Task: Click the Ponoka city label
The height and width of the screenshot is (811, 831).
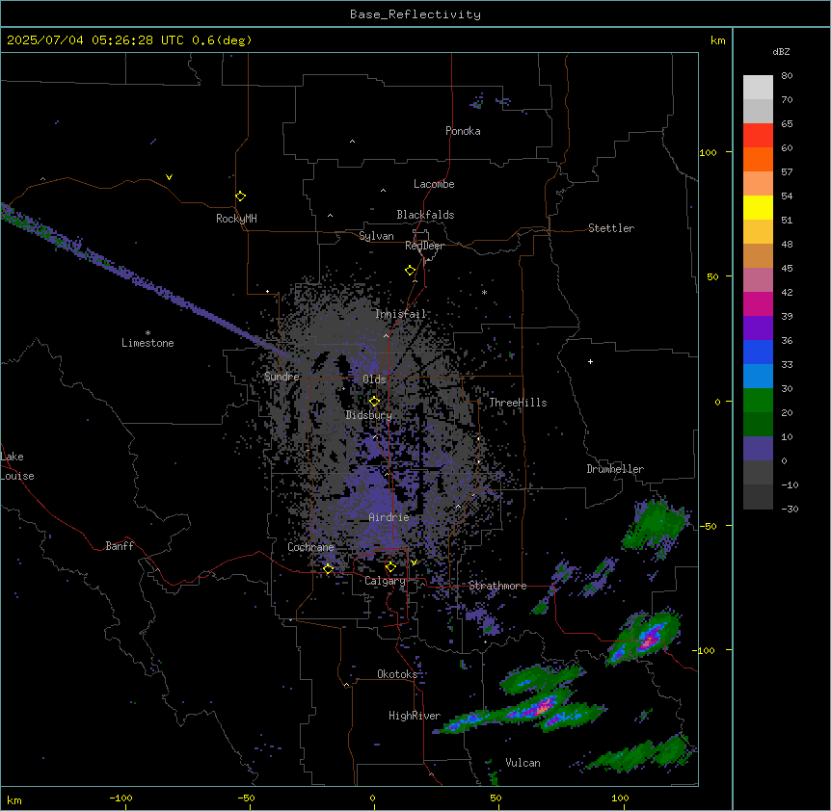Action: tap(463, 131)
